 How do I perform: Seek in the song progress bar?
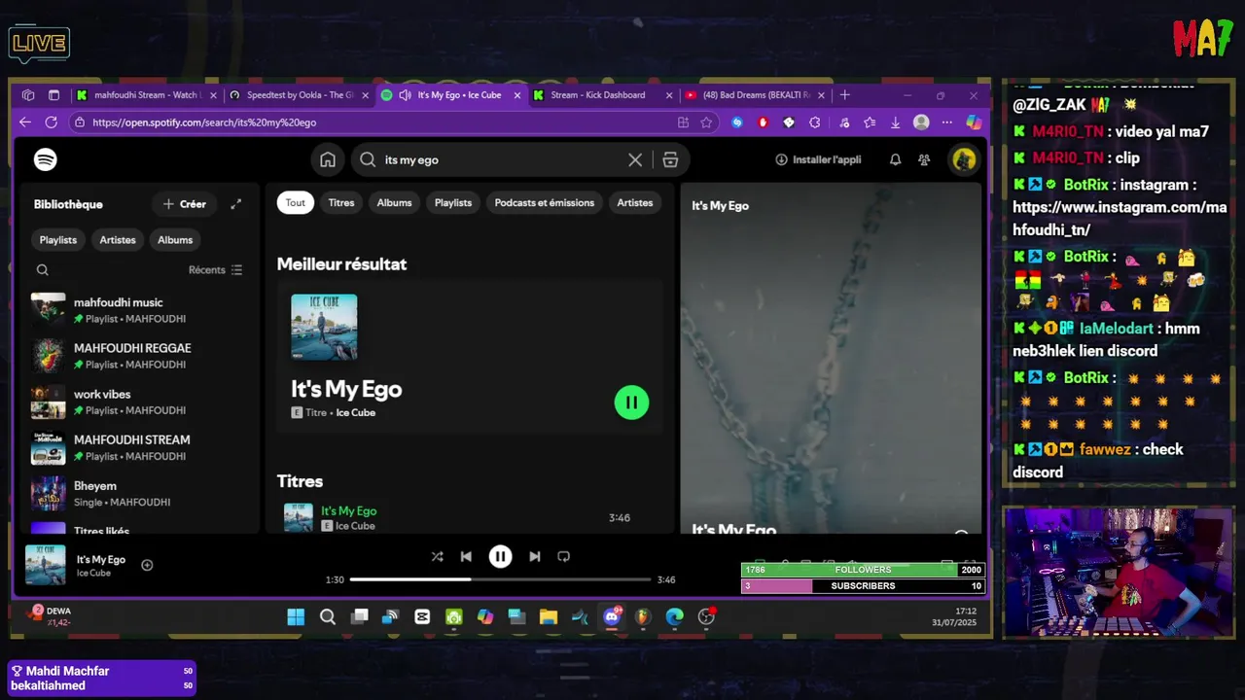[500, 579]
